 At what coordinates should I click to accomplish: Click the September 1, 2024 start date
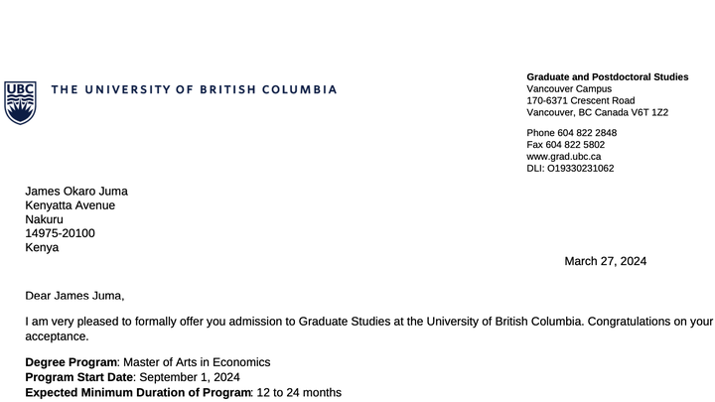(190, 377)
